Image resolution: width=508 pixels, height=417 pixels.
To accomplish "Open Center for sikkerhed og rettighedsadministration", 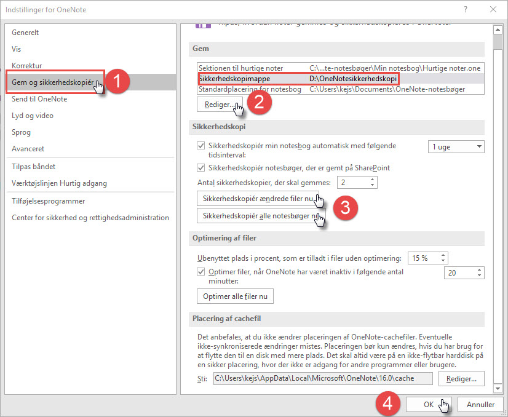I will click(x=90, y=217).
